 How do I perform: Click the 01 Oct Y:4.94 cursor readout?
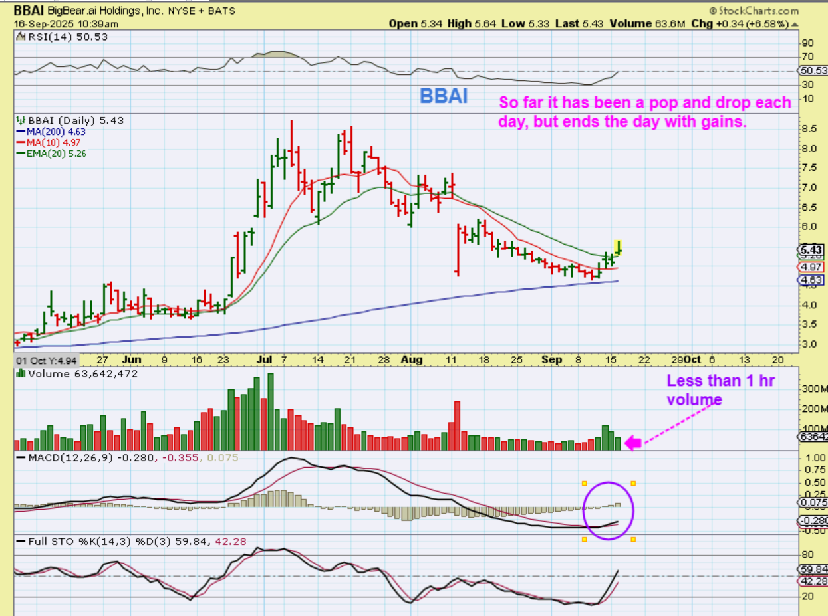tap(47, 359)
